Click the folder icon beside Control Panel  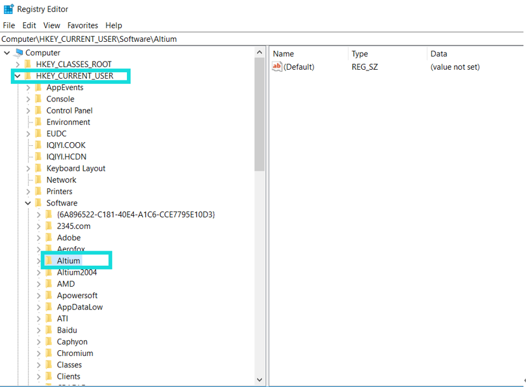[x=38, y=110]
